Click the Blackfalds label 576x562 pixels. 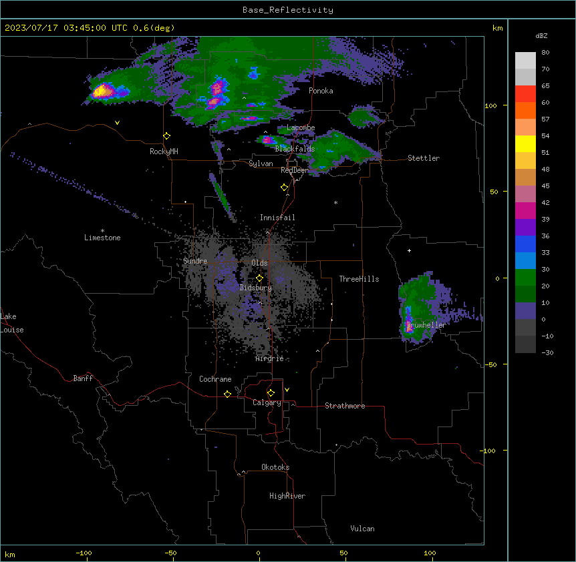tap(295, 149)
